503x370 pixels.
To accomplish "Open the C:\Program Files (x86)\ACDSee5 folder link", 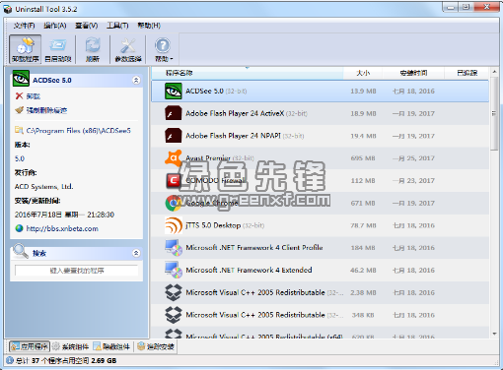I will (x=79, y=131).
